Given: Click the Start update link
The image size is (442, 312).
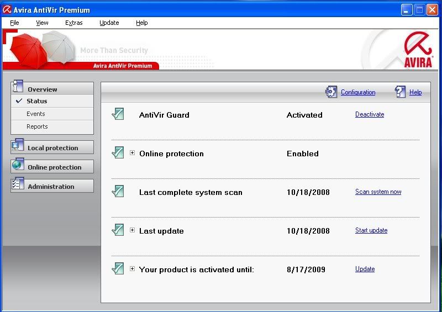Looking at the screenshot, I should (371, 230).
